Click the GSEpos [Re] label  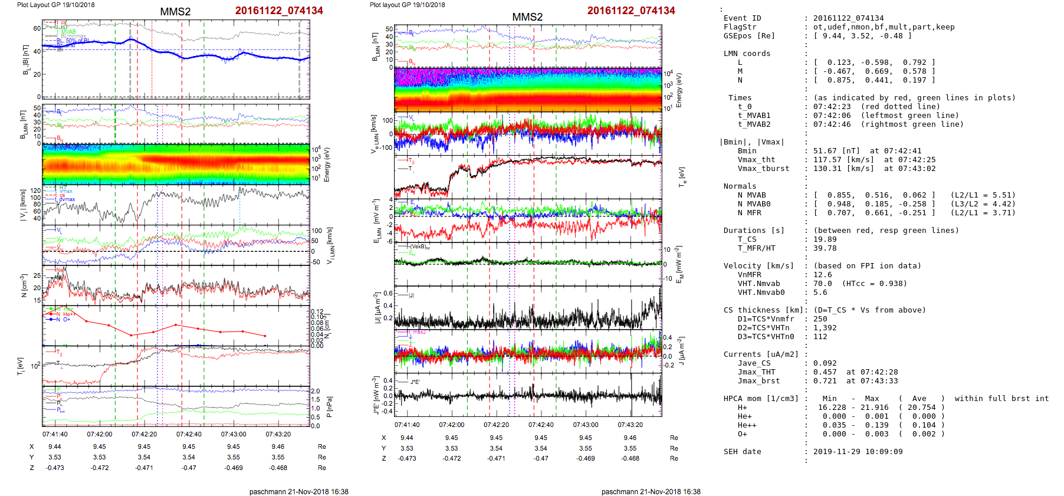click(x=749, y=36)
